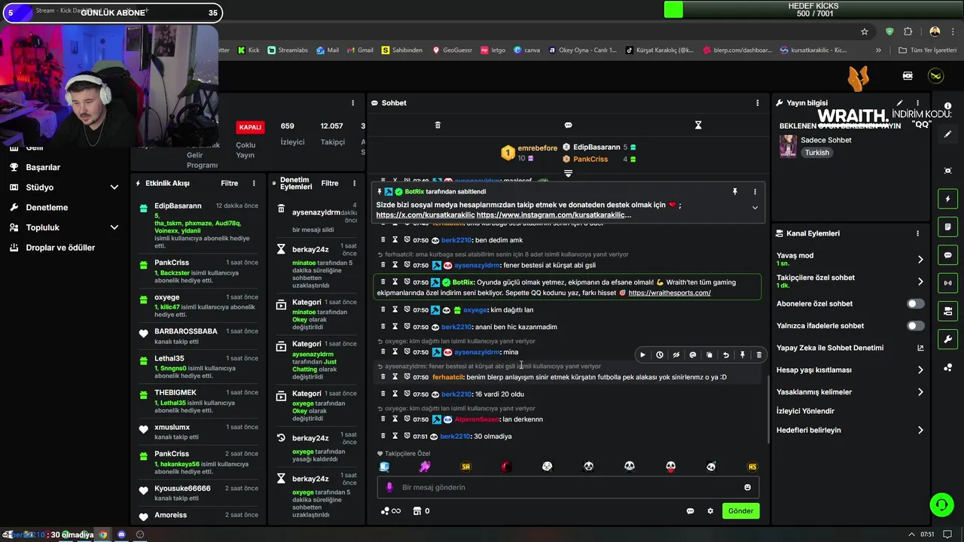Open the Sahibinden bookmark in the browser bar

point(401,50)
